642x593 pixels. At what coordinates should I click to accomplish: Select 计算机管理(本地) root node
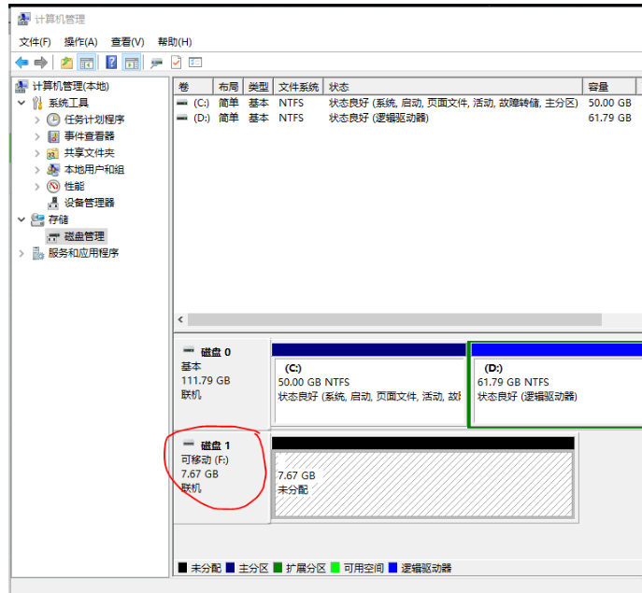70,86
